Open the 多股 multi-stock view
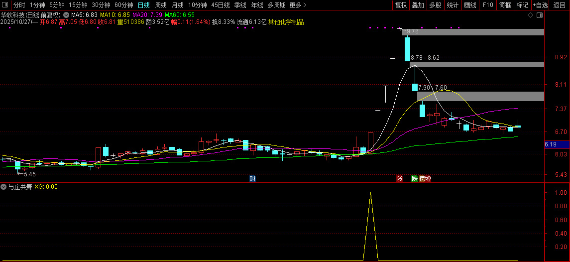 tap(435, 5)
